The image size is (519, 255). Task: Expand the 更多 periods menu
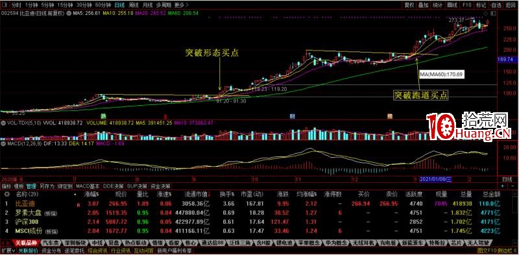click(x=181, y=5)
